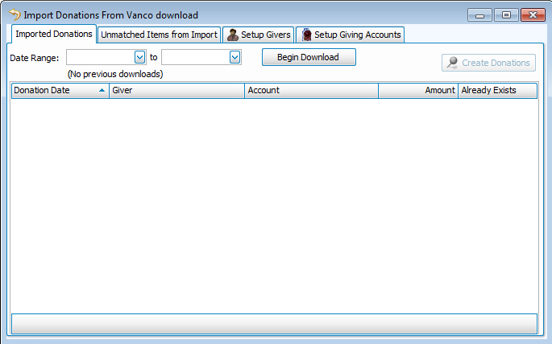Expand the end date dropdown after 'to'
The width and height of the screenshot is (552, 344).
pyautogui.click(x=234, y=57)
